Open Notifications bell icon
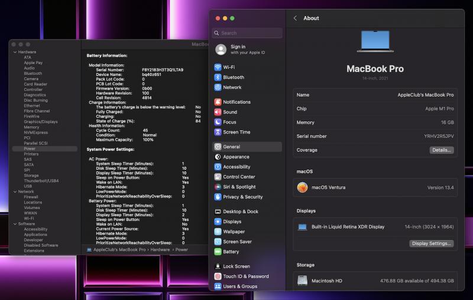Viewport: 473px width, 300px height. (218, 102)
